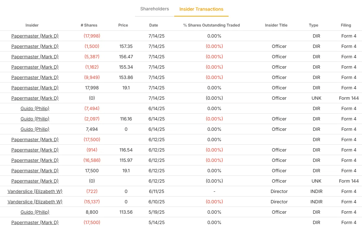Switch to the Shareholders tab
The image size is (362, 226).
pyautogui.click(x=154, y=9)
